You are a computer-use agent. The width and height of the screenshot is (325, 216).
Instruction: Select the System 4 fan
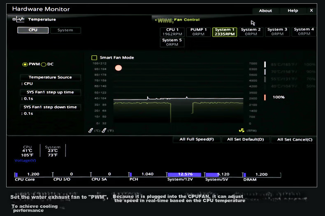click(x=304, y=32)
